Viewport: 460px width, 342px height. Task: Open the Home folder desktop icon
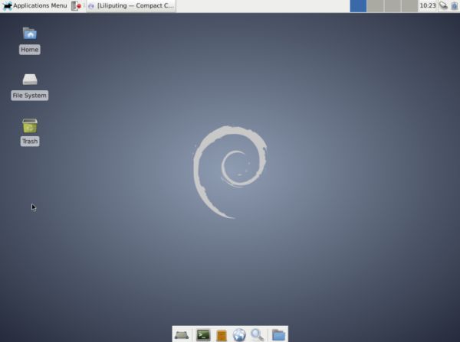pos(29,34)
